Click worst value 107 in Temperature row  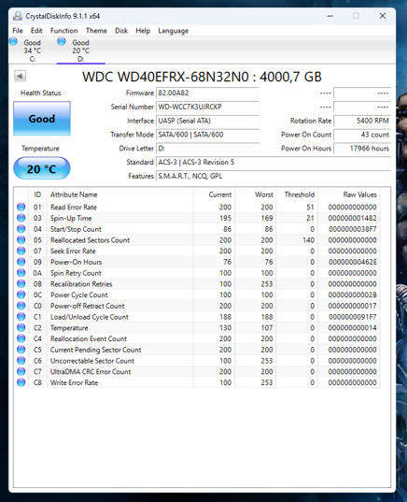(267, 327)
